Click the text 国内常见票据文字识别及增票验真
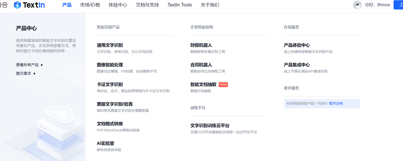This screenshot has height=161, width=403. [123, 111]
